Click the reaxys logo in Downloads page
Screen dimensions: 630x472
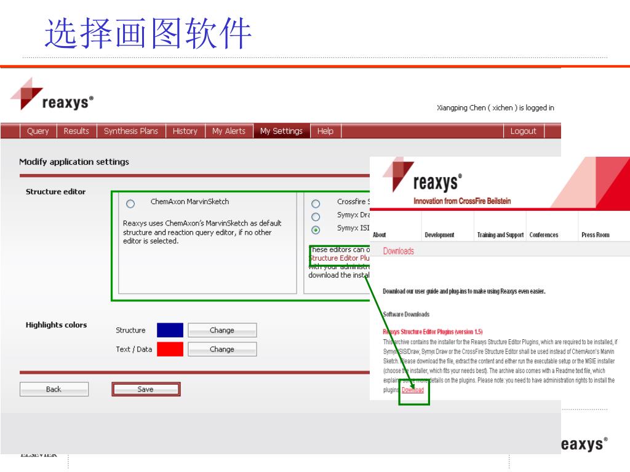point(422,175)
